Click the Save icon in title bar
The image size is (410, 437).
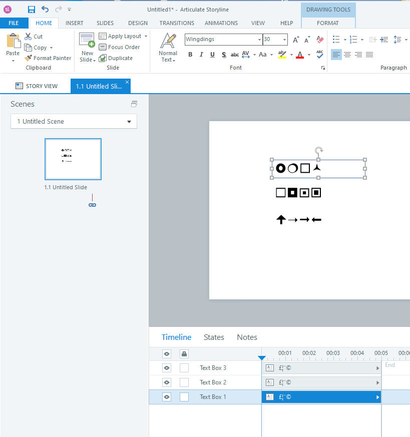click(x=32, y=10)
